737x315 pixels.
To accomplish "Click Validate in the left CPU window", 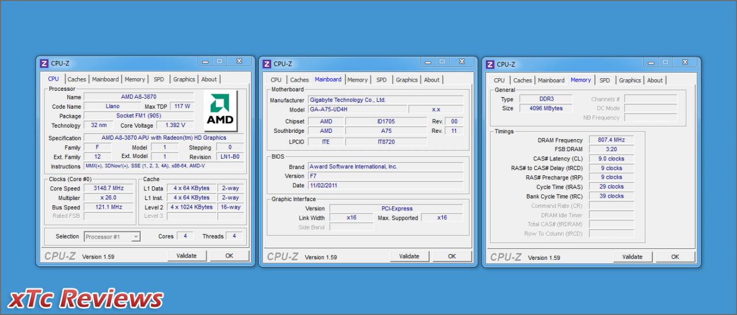I will click(x=187, y=256).
